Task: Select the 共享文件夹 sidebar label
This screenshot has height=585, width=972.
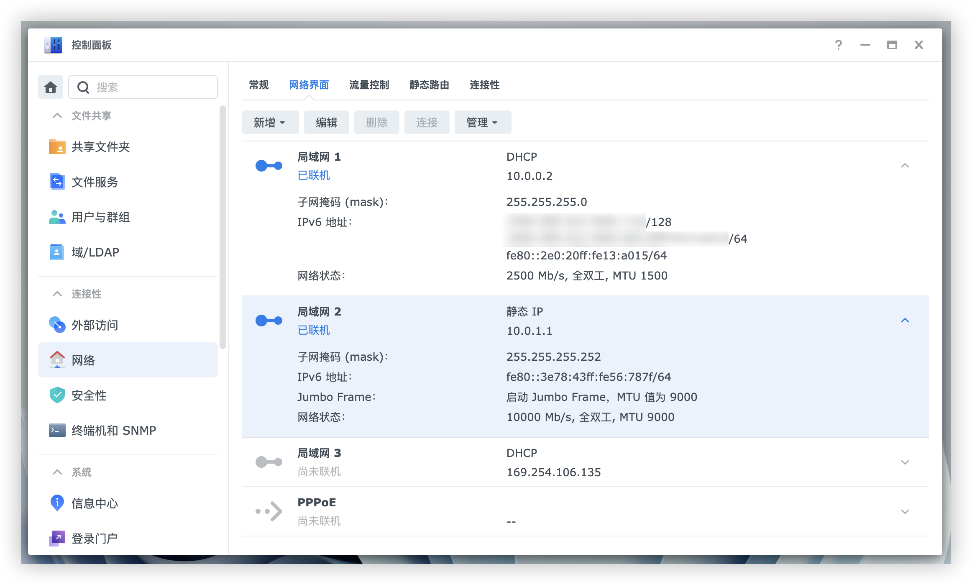Action: click(x=101, y=147)
